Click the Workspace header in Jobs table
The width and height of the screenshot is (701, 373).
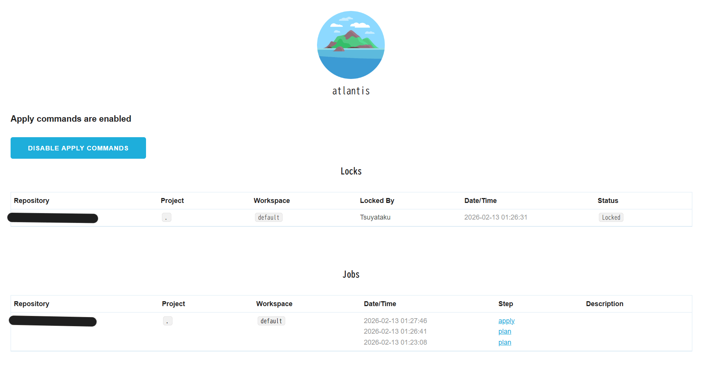coord(274,304)
